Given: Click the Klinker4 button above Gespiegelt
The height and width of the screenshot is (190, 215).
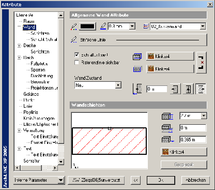Looking at the screenshot, I should (x=184, y=152).
